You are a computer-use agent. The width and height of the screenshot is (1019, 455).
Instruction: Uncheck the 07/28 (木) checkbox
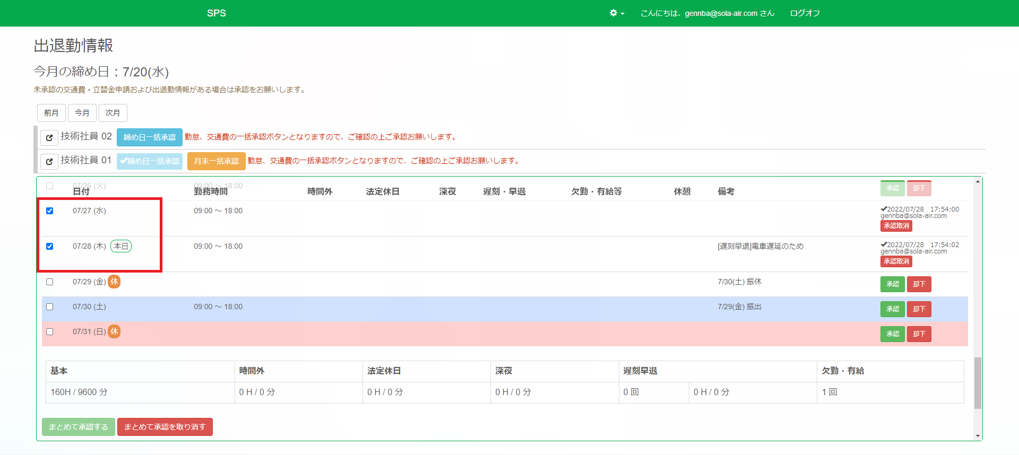pyautogui.click(x=50, y=247)
